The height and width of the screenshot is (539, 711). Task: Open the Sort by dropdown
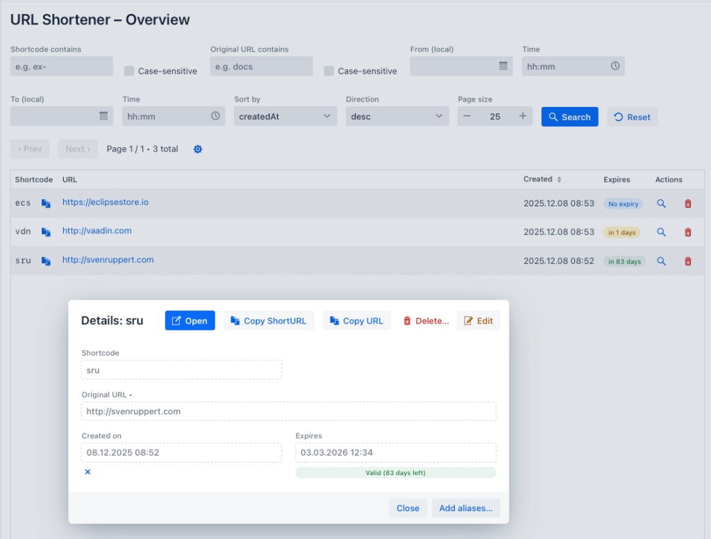[285, 116]
